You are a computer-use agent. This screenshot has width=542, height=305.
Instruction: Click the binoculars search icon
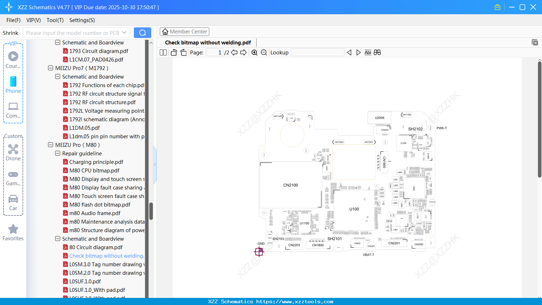pyautogui.click(x=377, y=53)
